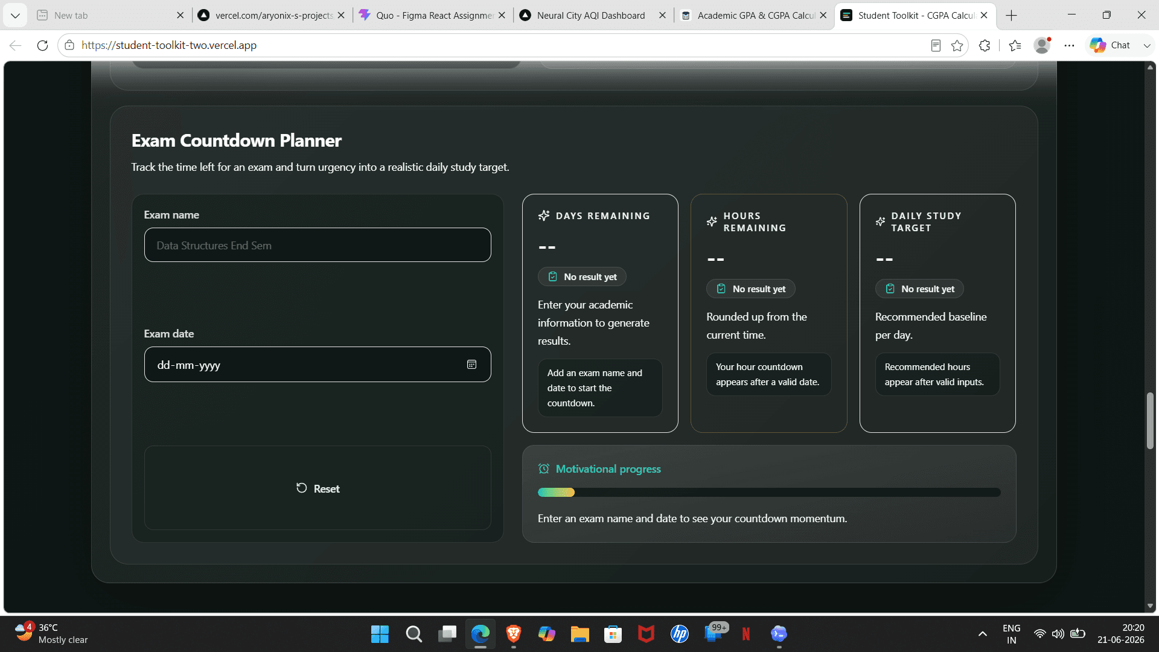Click the Motivational progress label

608,469
